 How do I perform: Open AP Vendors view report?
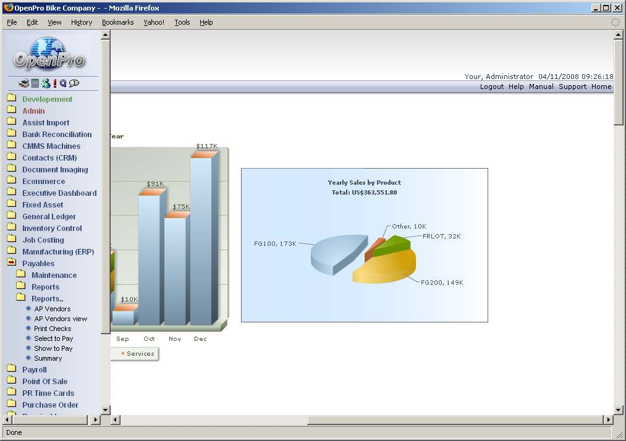[61, 319]
